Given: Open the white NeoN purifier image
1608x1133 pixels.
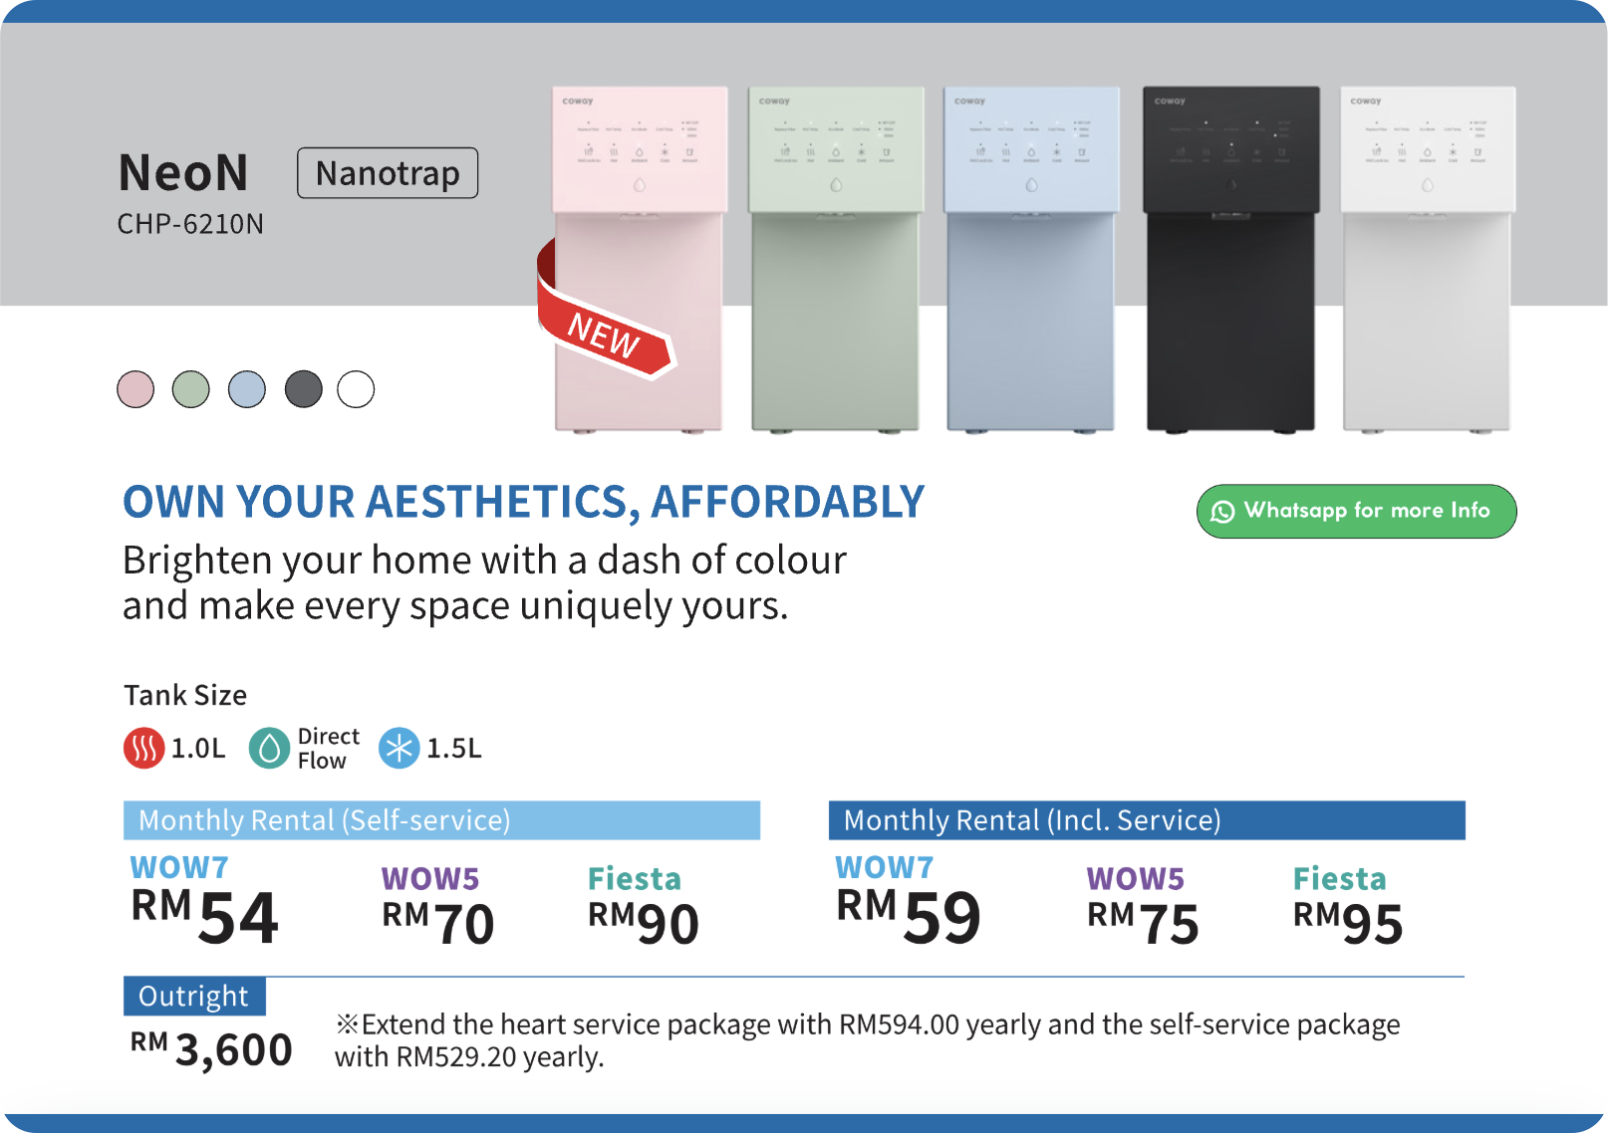Looking at the screenshot, I should tap(1428, 259).
